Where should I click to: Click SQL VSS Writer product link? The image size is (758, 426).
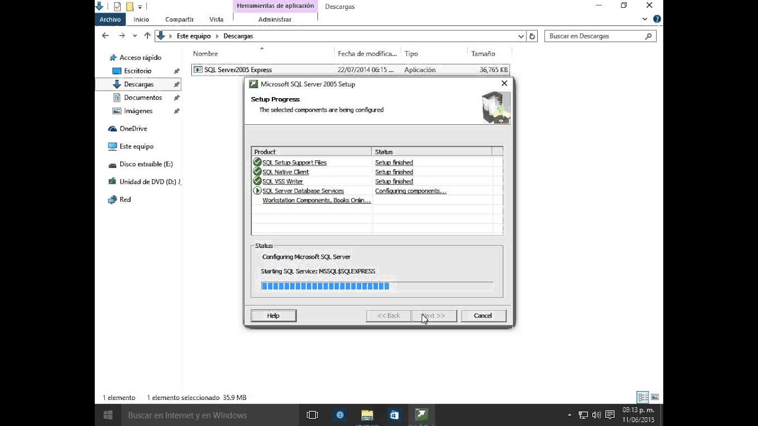tap(282, 182)
